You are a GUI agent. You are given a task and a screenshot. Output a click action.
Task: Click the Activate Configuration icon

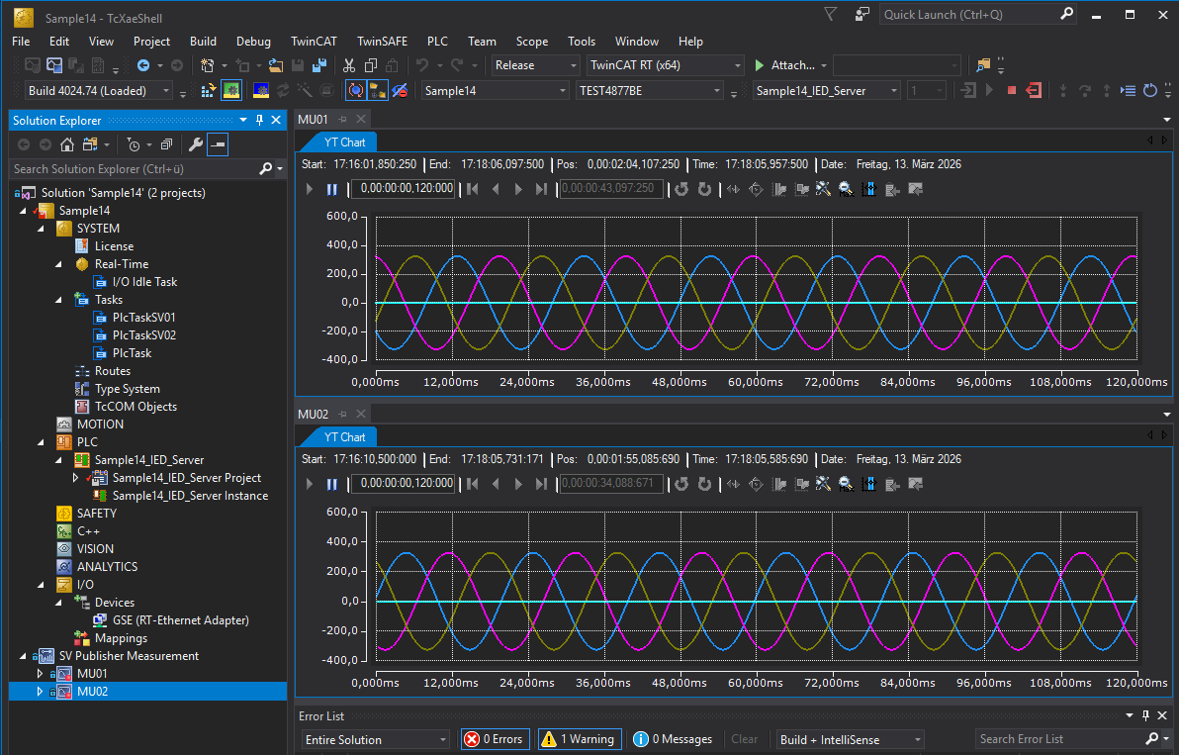[209, 91]
